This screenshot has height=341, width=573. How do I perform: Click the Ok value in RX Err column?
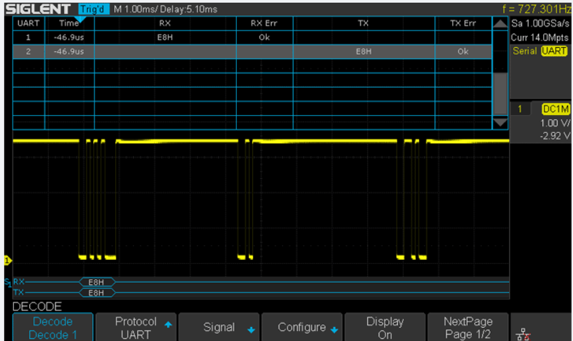click(x=264, y=37)
